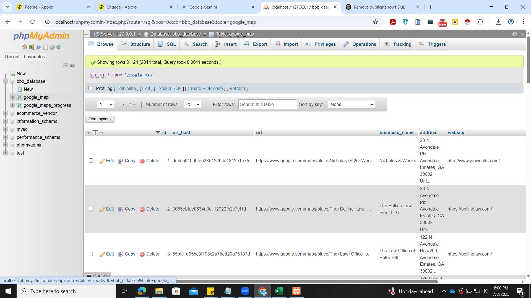Click the red Delete icon for row id 3
Screen dimensions: 531x298
click(x=142, y=254)
